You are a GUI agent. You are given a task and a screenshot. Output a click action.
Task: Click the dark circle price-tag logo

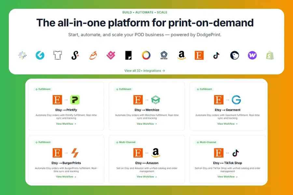[234, 56]
